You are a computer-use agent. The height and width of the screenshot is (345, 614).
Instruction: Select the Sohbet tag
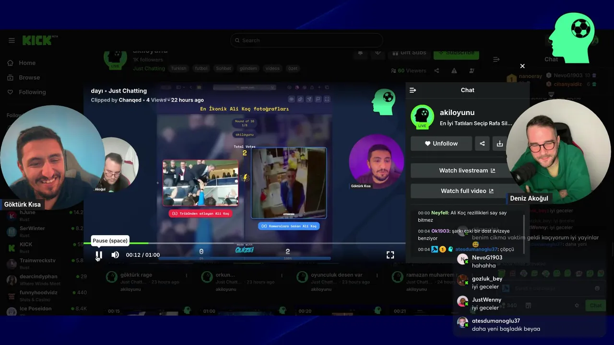click(224, 69)
